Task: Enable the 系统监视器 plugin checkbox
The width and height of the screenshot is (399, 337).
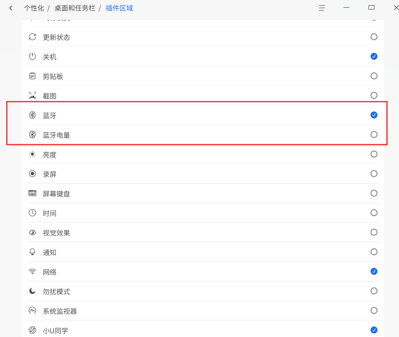Action: pyautogui.click(x=374, y=310)
